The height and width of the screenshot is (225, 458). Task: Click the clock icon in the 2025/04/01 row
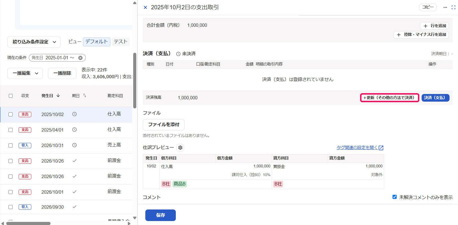74,130
